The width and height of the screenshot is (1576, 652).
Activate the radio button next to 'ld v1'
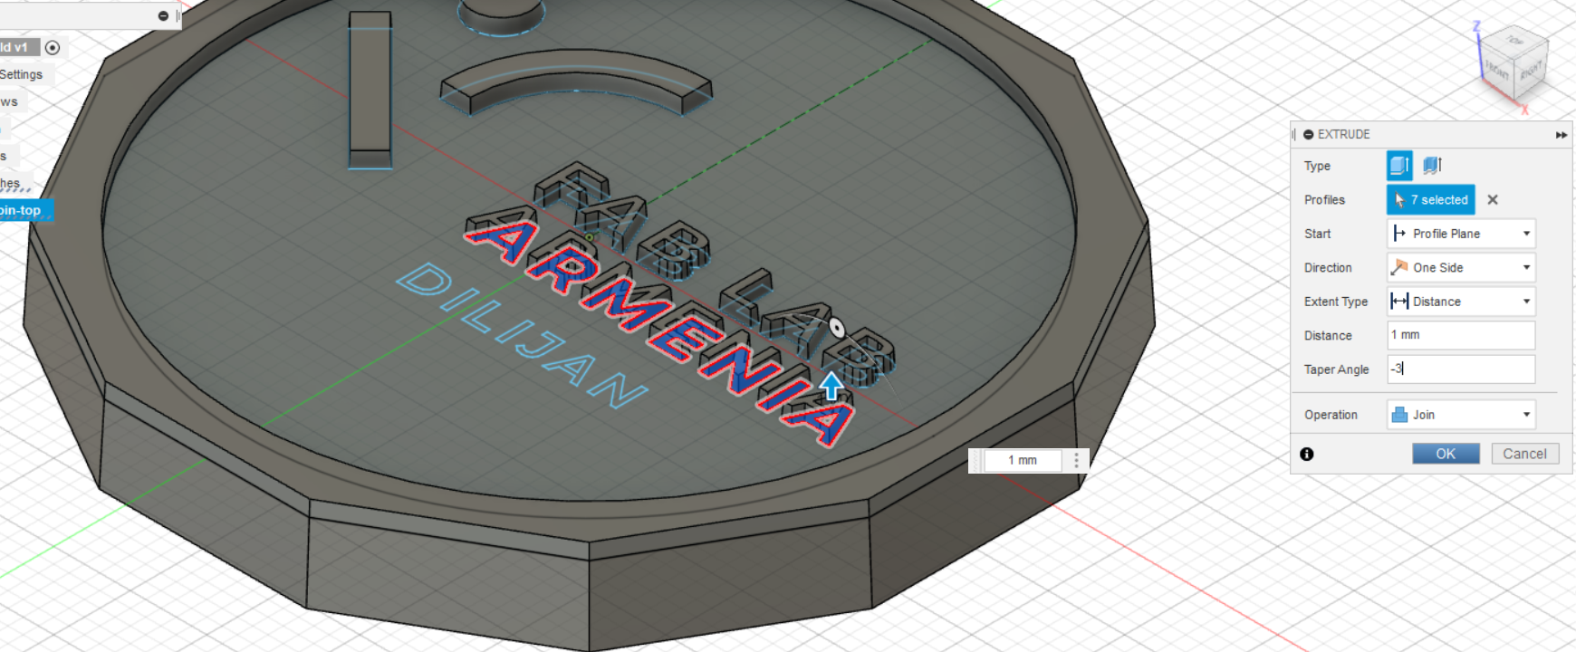coord(53,48)
